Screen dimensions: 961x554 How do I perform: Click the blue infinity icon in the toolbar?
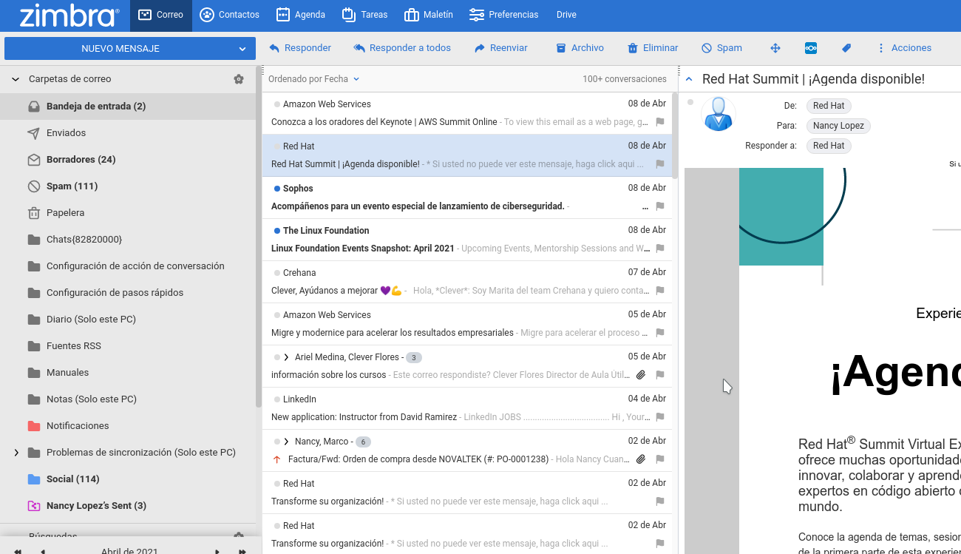point(811,48)
